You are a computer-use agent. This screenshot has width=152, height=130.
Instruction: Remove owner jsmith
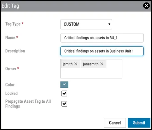[x=76, y=64]
